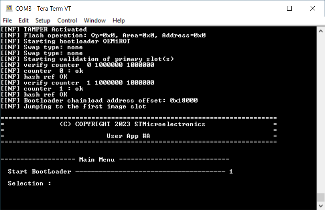325x210 pixels.
Task: Close the Tera Term window
Action: (x=313, y=8)
